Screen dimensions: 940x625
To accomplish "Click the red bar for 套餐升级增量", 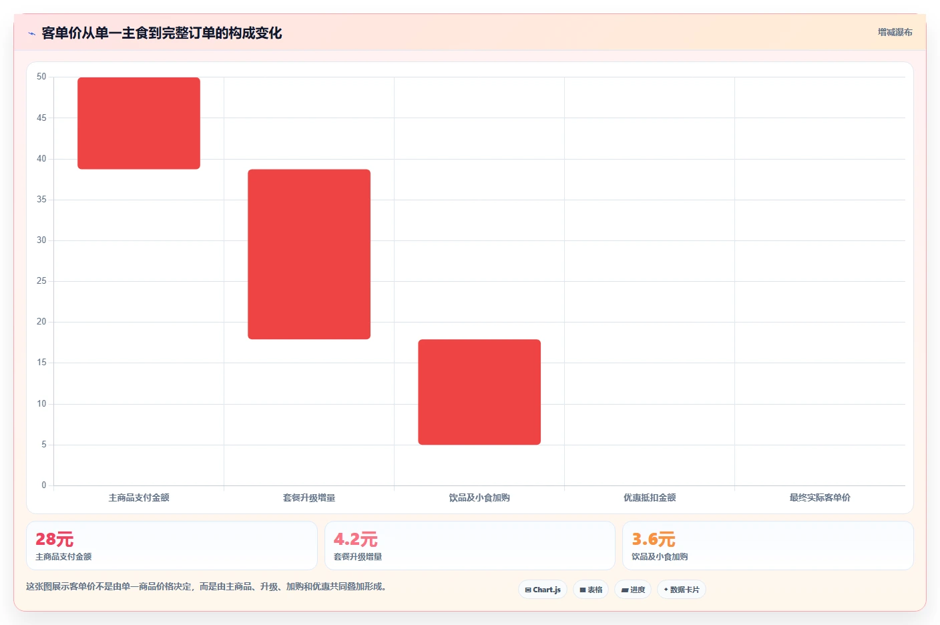I will point(309,254).
